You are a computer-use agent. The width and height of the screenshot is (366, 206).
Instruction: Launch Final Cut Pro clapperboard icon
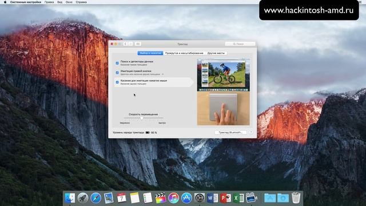161,198
